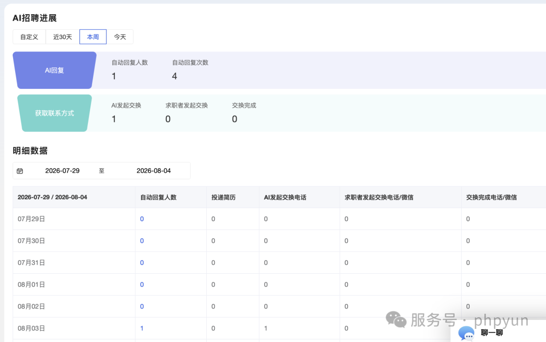The height and width of the screenshot is (342, 546).
Task: Switch to the 今天 tab
Action: point(120,37)
